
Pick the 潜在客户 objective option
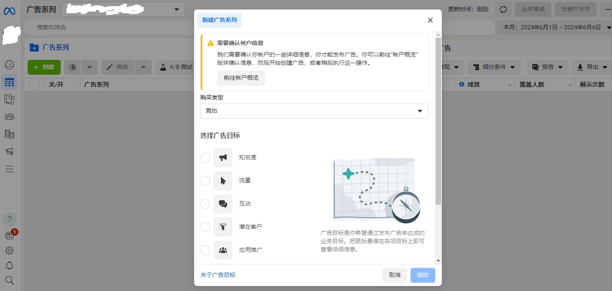(205, 227)
